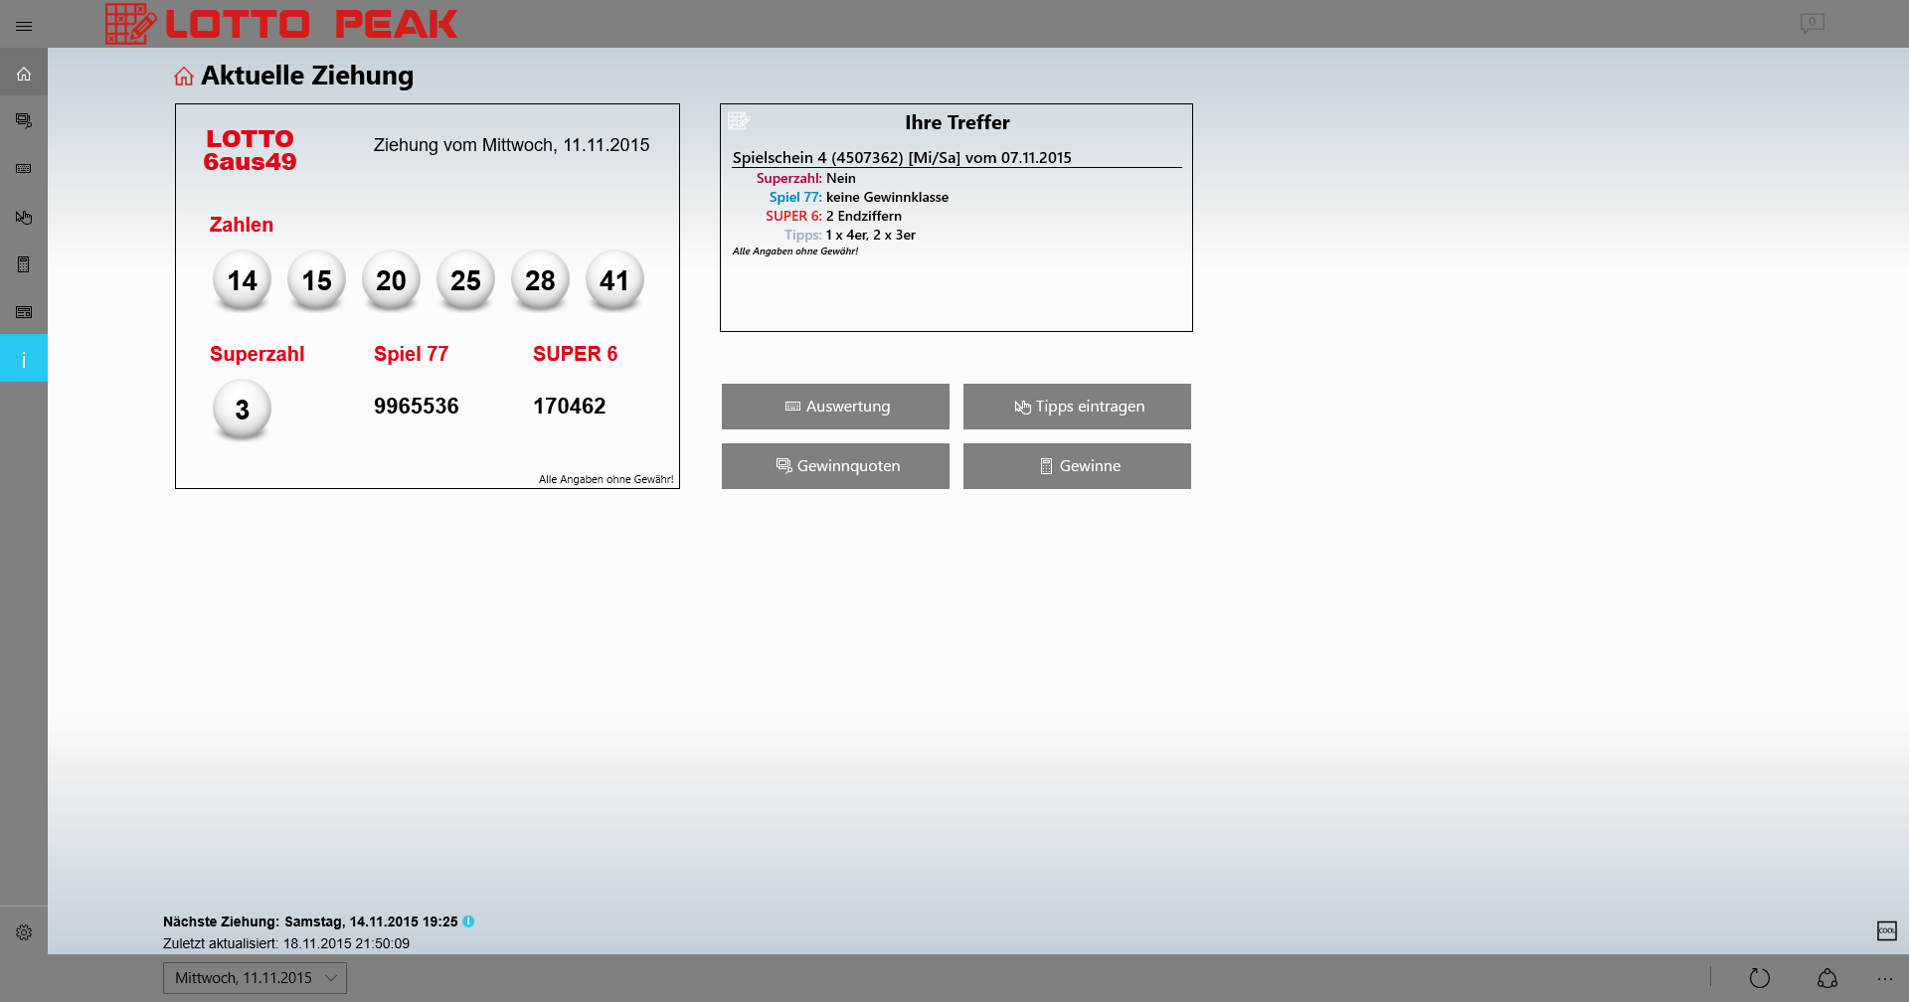Click the Tipps eintragen button

pos(1077,407)
